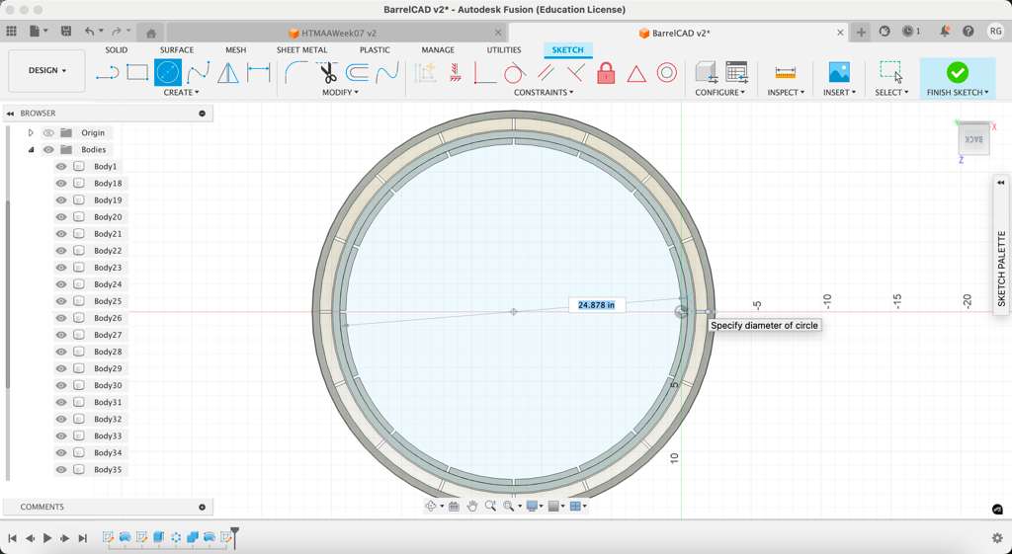Open the Create dropdown menu

coord(181,93)
